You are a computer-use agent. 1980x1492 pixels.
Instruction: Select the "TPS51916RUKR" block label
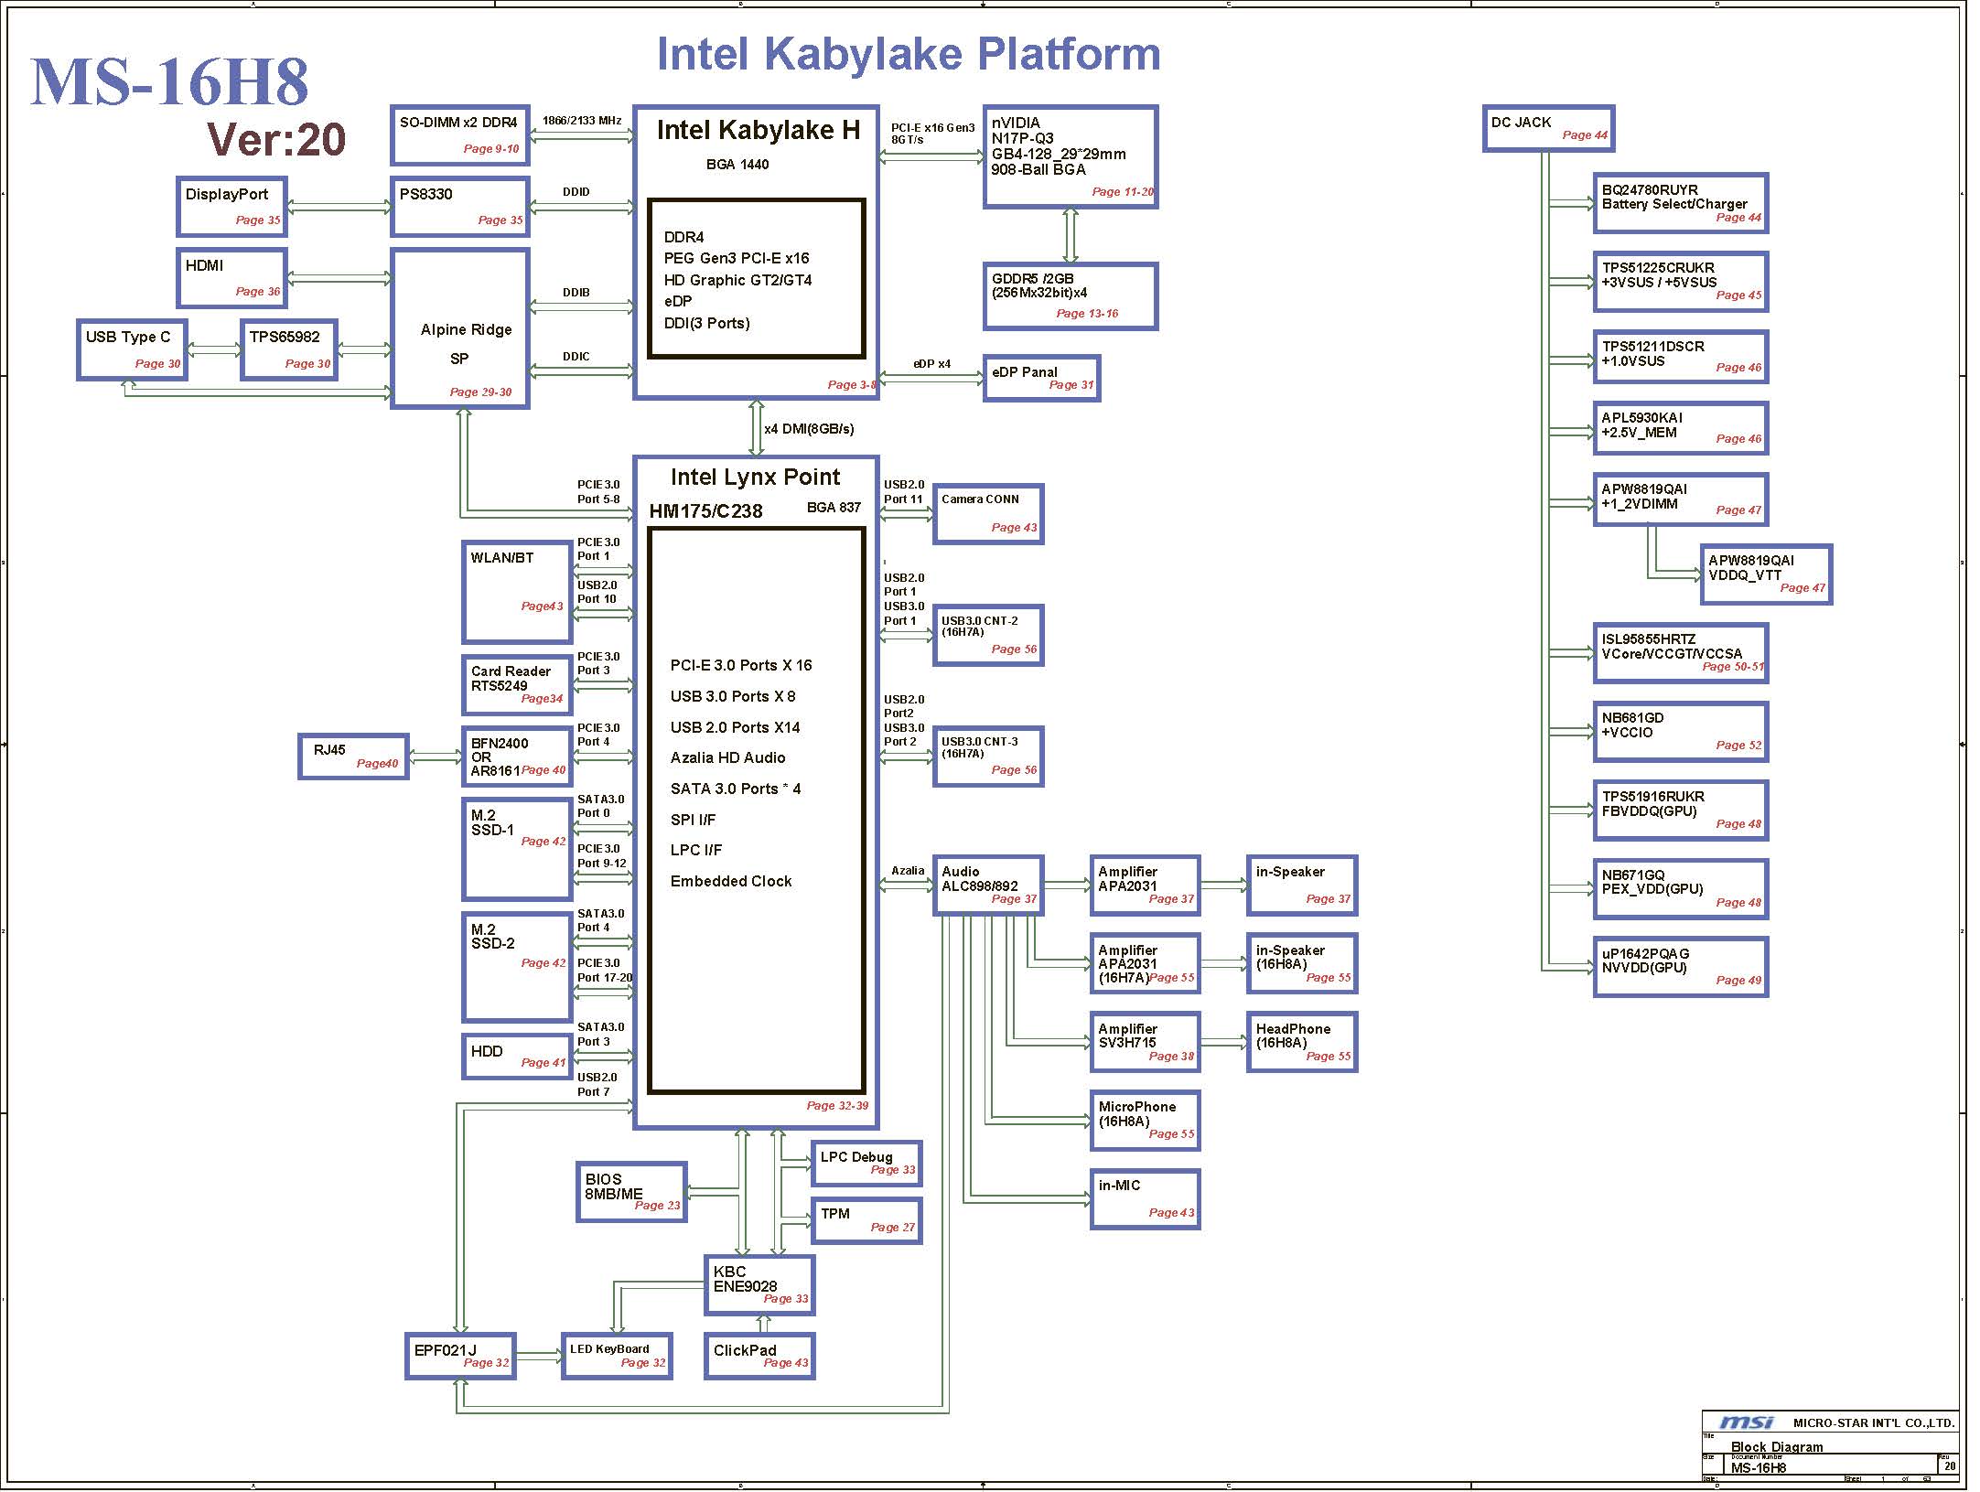click(x=1652, y=797)
